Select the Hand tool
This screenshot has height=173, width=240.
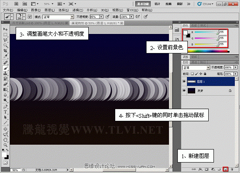(5, 140)
